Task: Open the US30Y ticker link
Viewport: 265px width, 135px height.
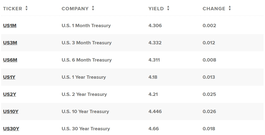Action: click(11, 129)
